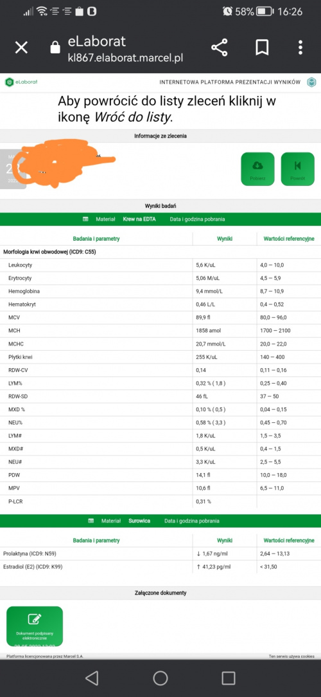Viewport: 321px width, 697px height.
Task: Tap the Android home circle button
Action: [160, 678]
